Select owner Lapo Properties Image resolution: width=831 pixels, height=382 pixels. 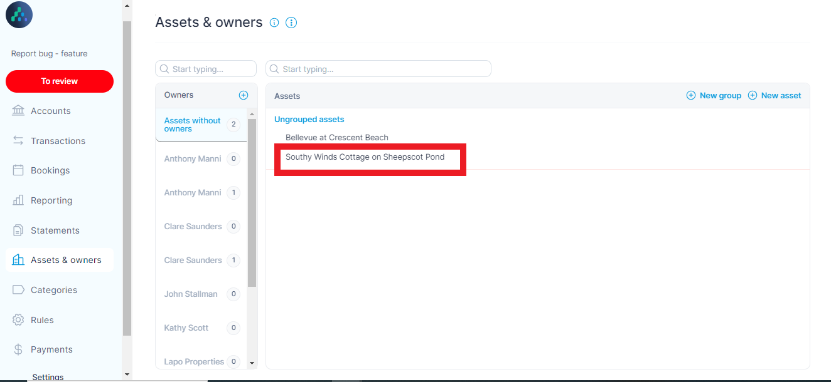tap(201, 361)
